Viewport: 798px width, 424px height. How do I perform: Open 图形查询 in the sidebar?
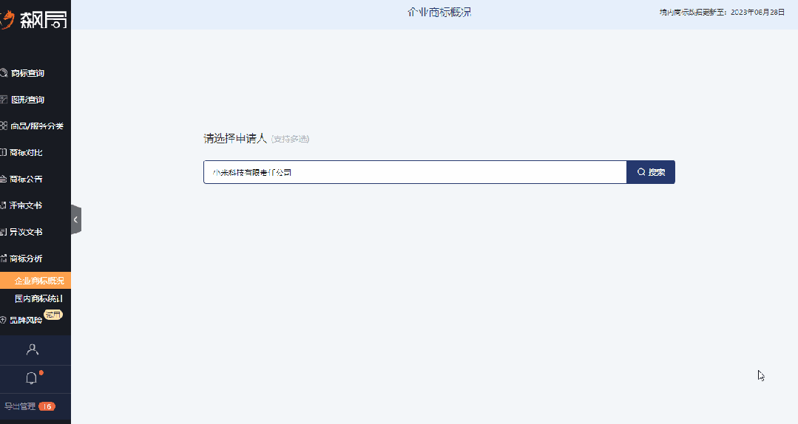[27, 100]
